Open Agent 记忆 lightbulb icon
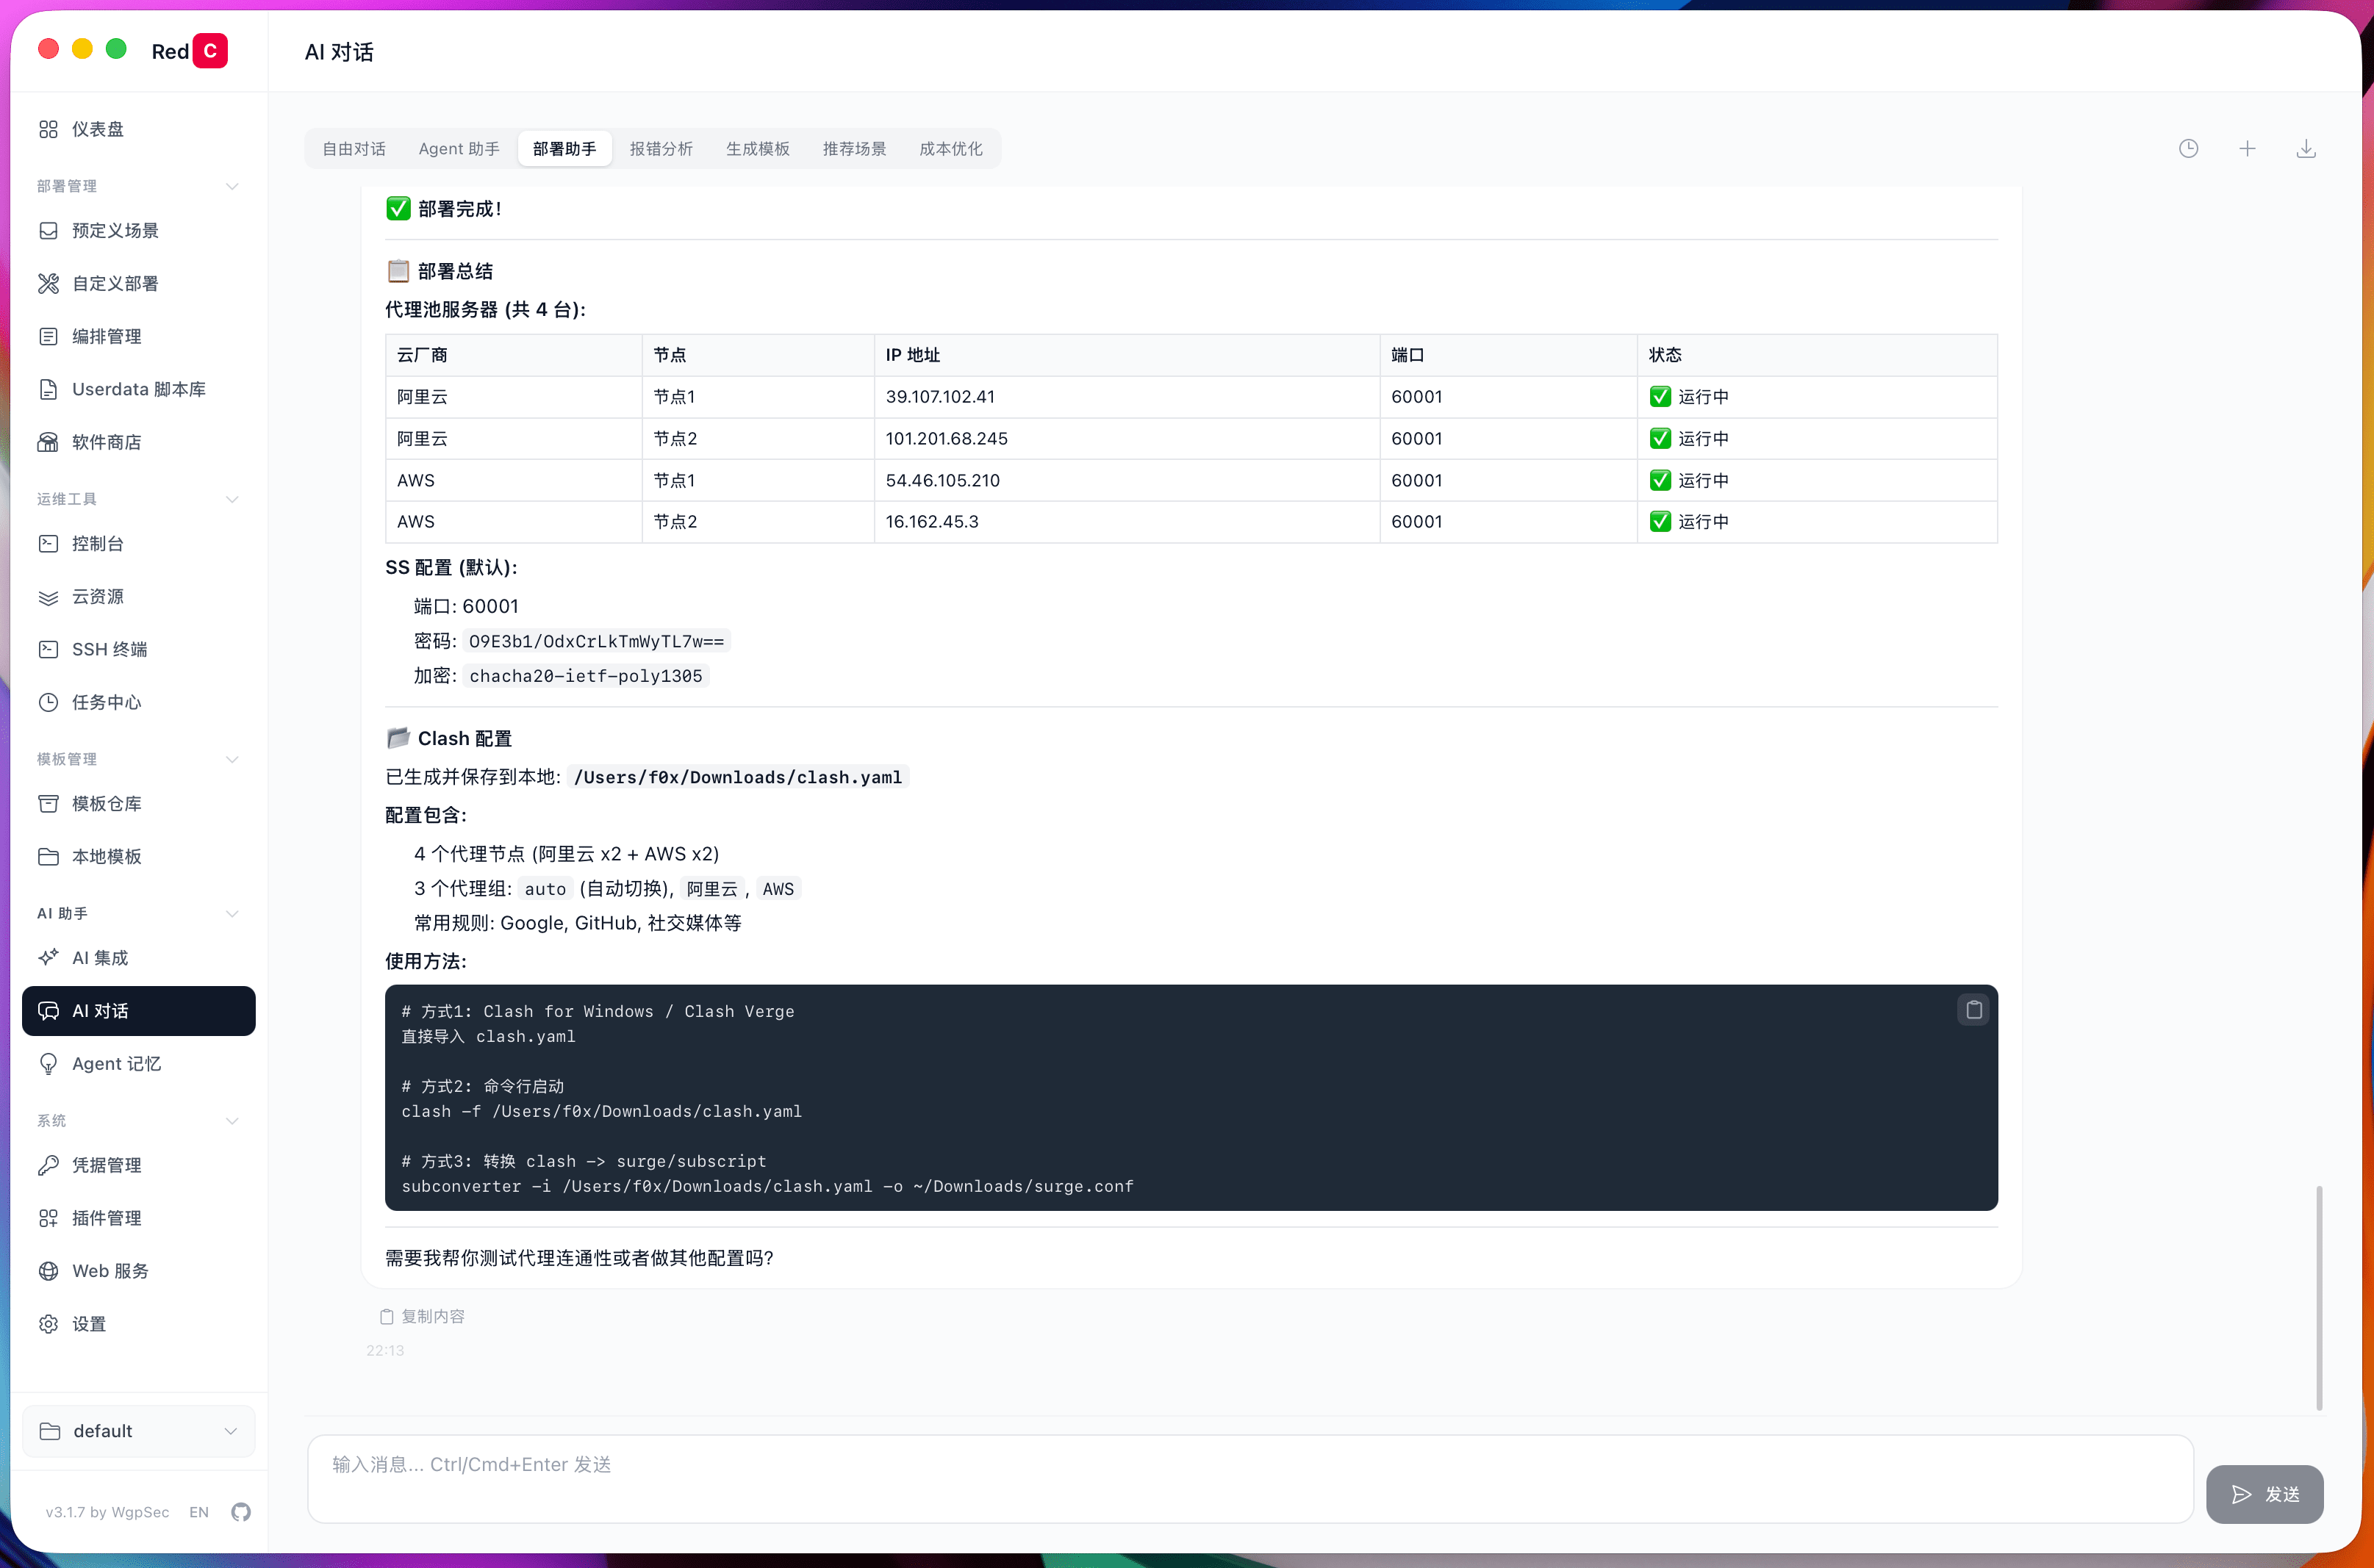The image size is (2374, 1568). pos(48,1063)
